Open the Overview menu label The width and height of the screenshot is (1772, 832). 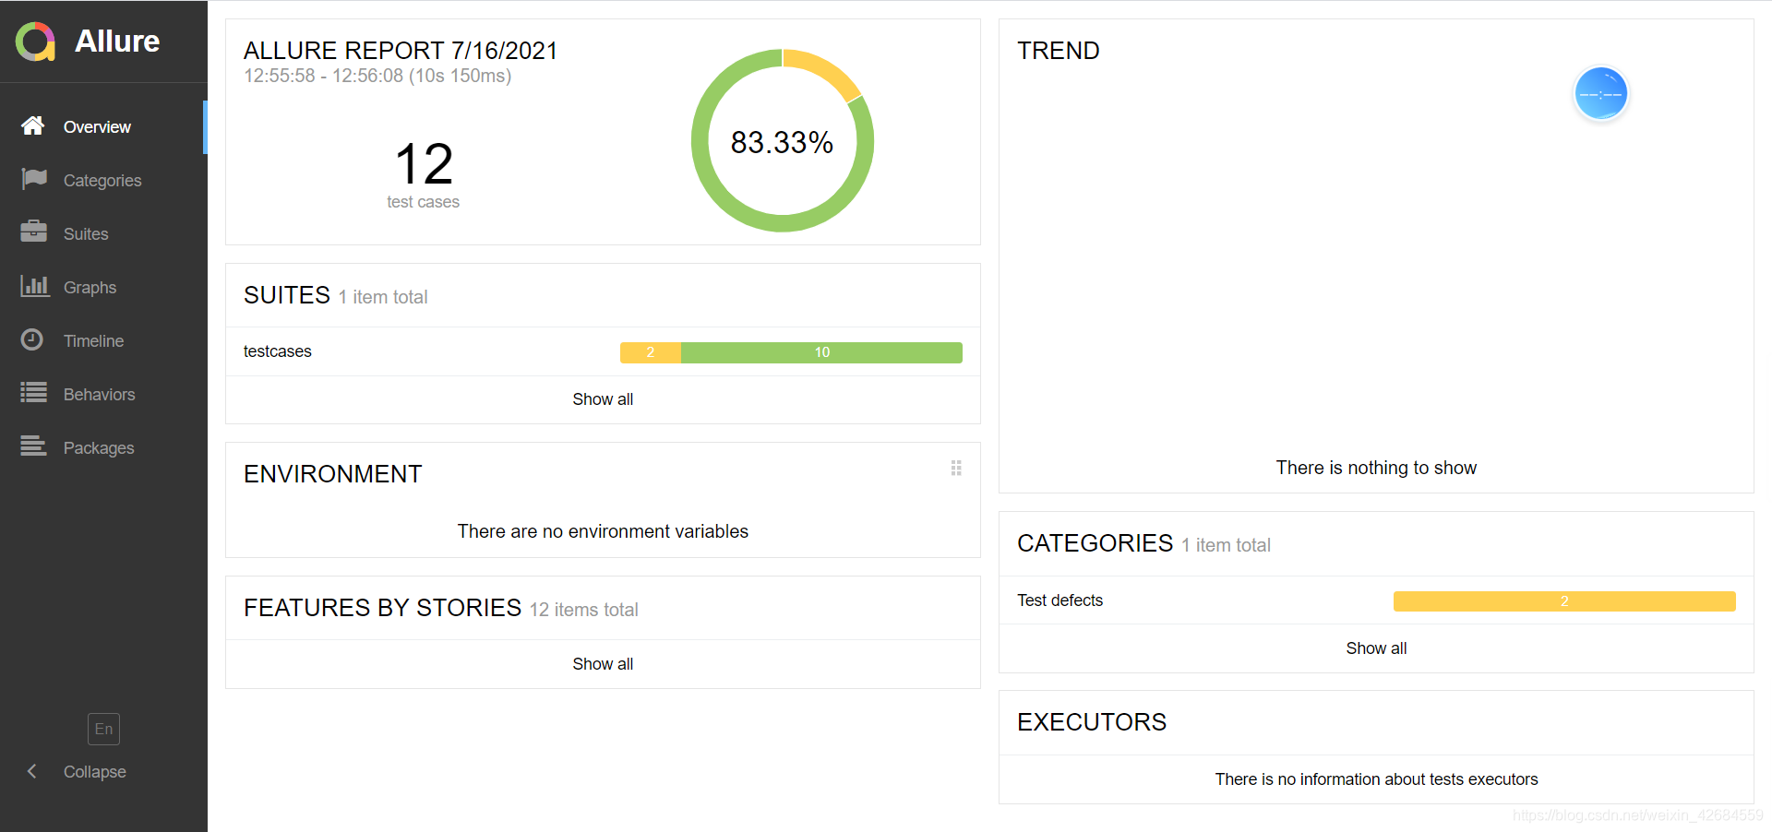pyautogui.click(x=97, y=127)
